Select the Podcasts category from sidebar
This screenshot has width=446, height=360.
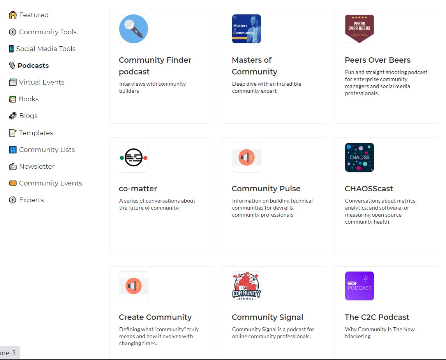coord(33,65)
